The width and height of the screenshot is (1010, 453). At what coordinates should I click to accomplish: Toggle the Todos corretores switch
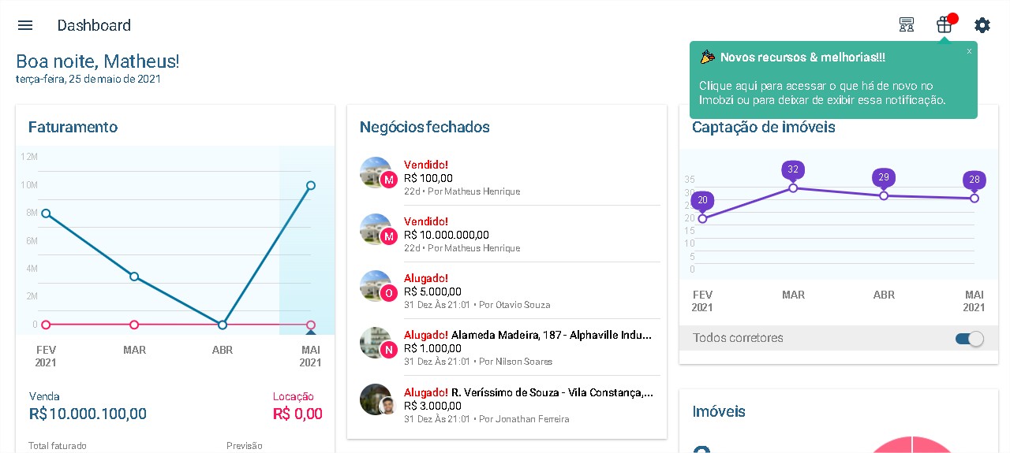[x=970, y=339]
